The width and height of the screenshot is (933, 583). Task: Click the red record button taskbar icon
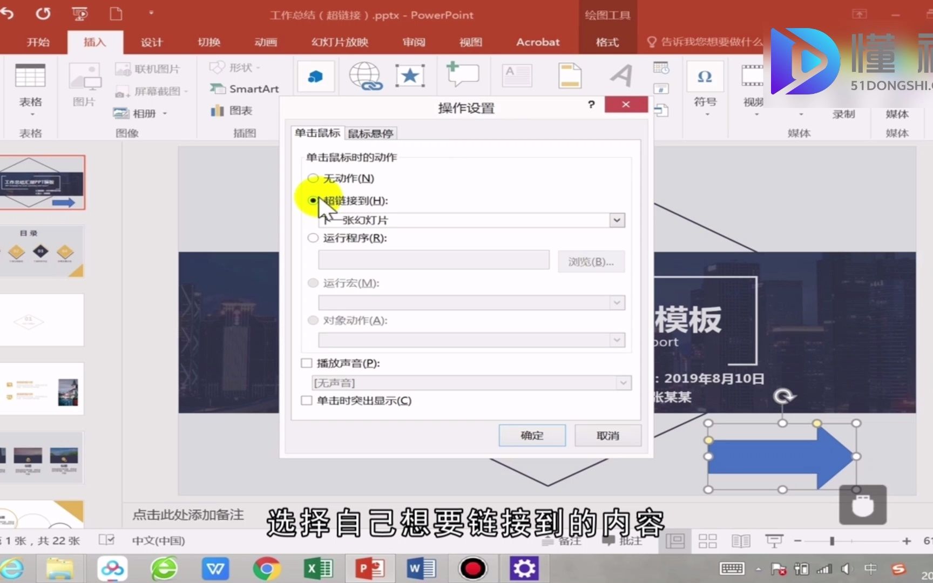click(x=473, y=568)
